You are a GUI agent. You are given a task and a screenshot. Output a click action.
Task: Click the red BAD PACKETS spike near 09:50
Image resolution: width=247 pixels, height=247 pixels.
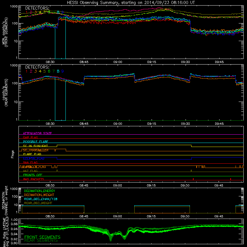[230, 179]
